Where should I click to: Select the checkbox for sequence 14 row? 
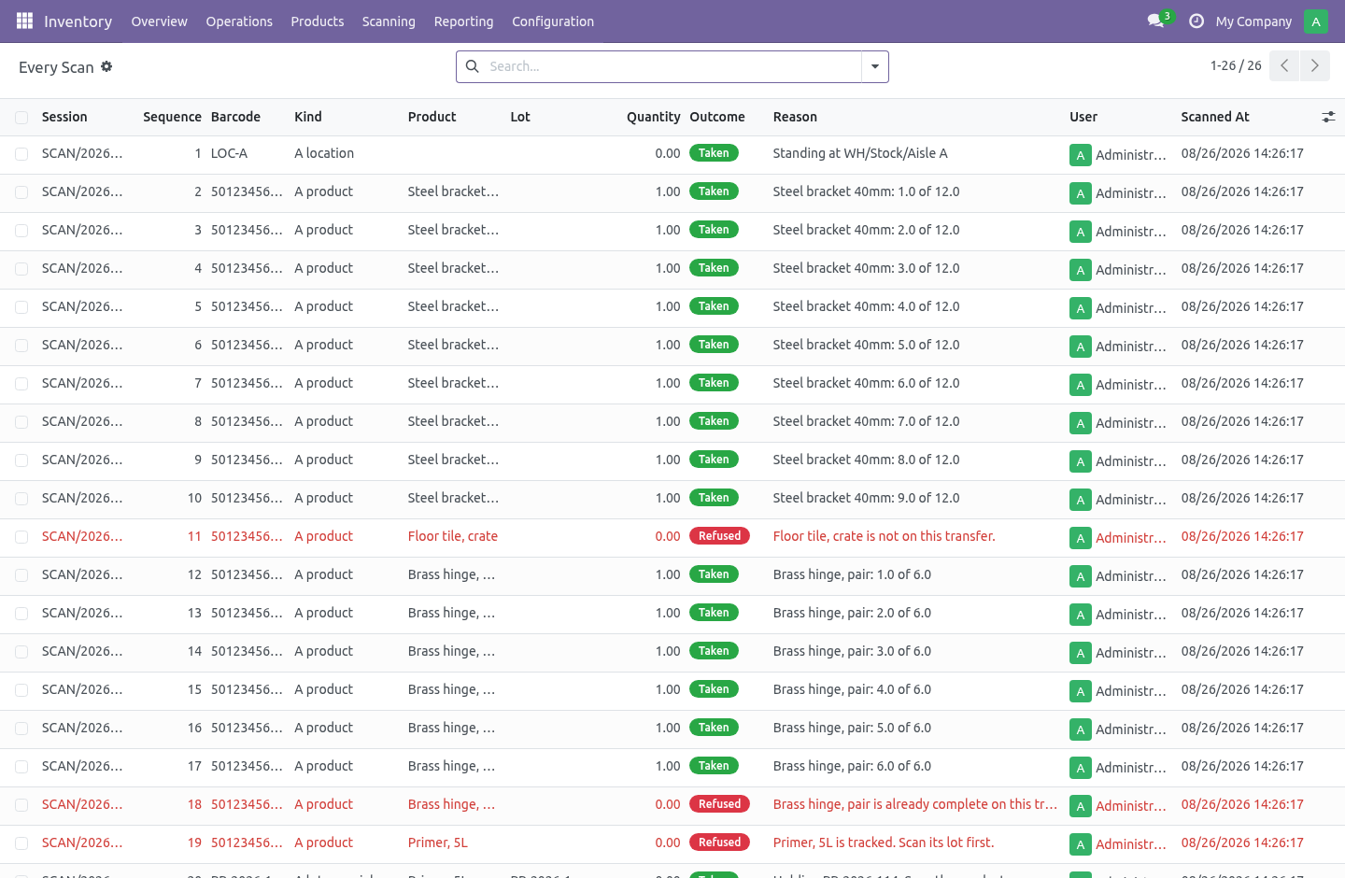21,652
